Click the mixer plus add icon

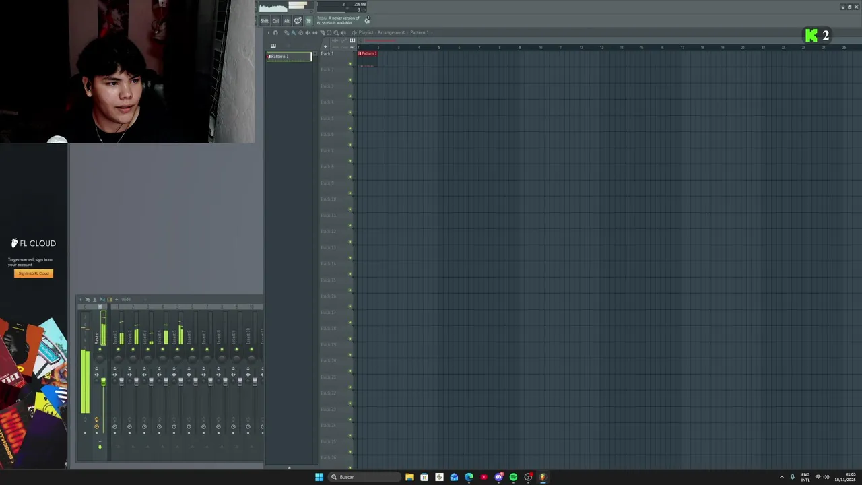[117, 299]
